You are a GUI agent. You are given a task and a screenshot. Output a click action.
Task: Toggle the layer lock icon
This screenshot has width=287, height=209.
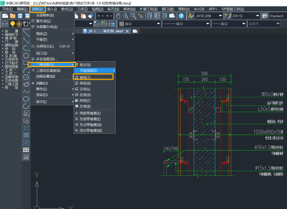[26, 24]
